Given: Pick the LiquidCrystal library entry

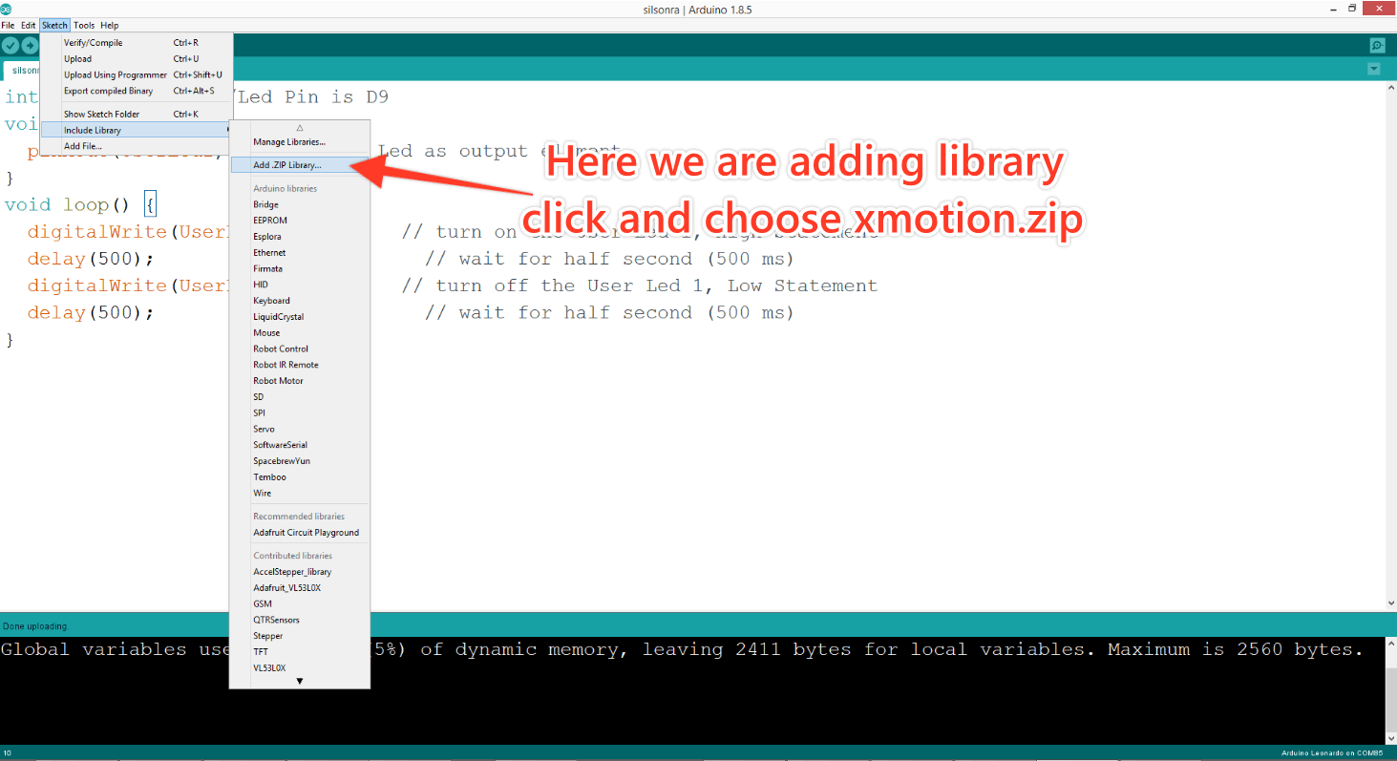Looking at the screenshot, I should [278, 317].
